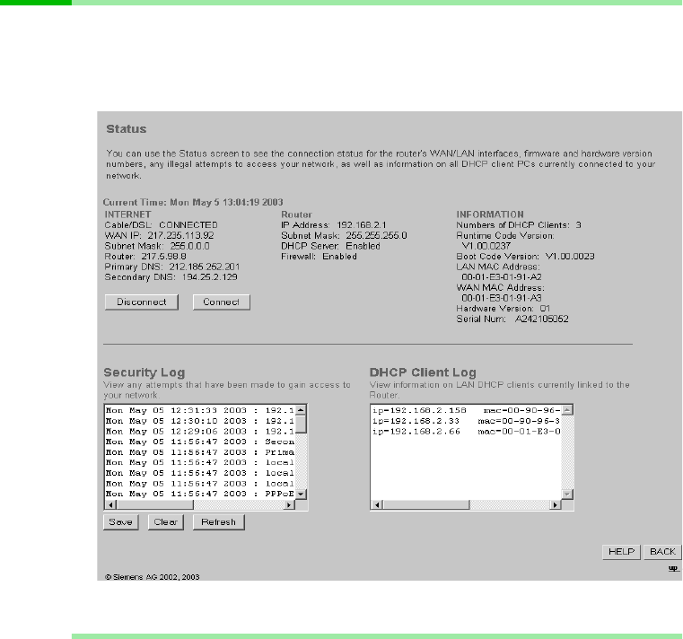Click Security Log scroll-left arrow

click(x=110, y=505)
